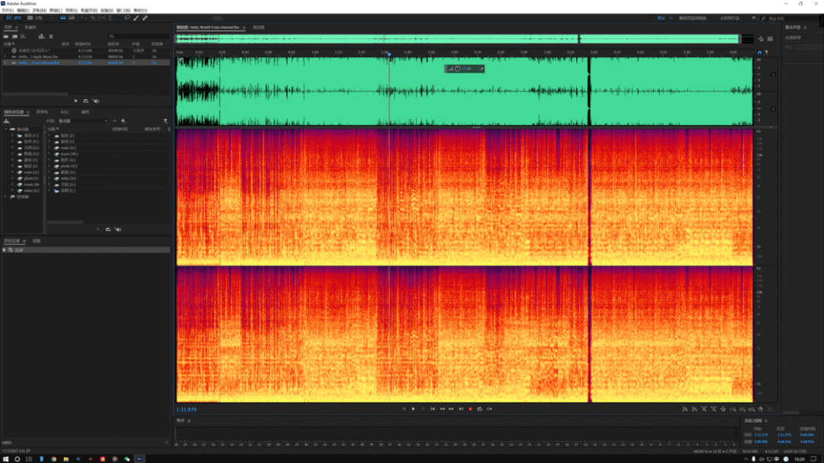Click the add shortcut icon in Media Browser
The width and height of the screenshot is (824, 463).
pos(124,121)
